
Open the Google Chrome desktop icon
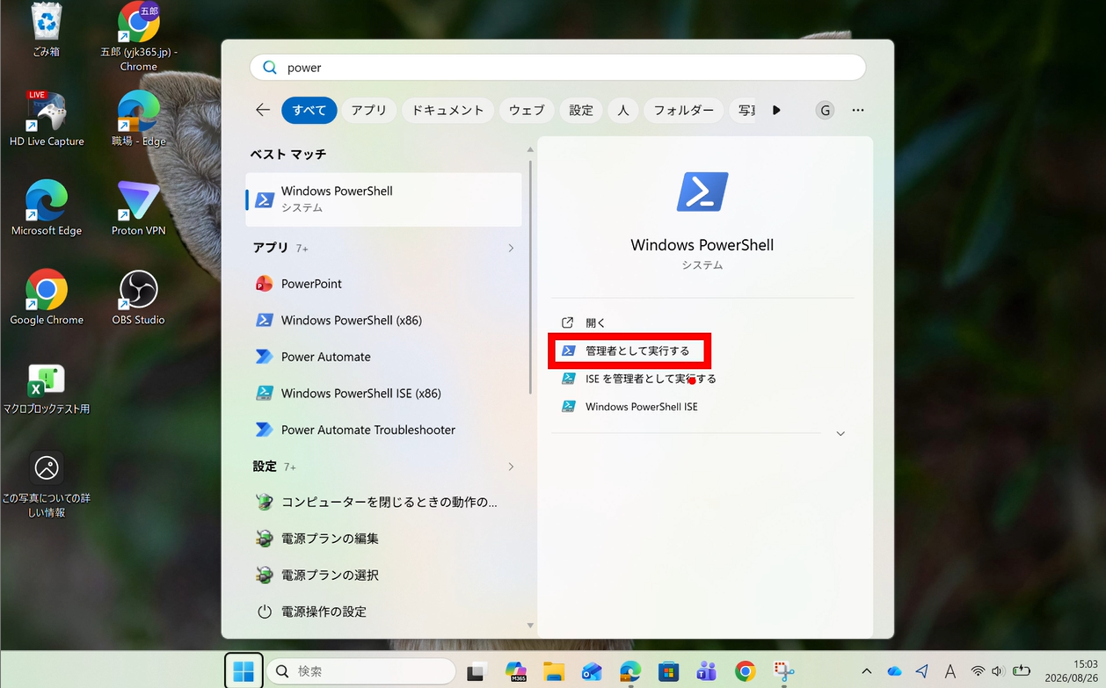(47, 297)
